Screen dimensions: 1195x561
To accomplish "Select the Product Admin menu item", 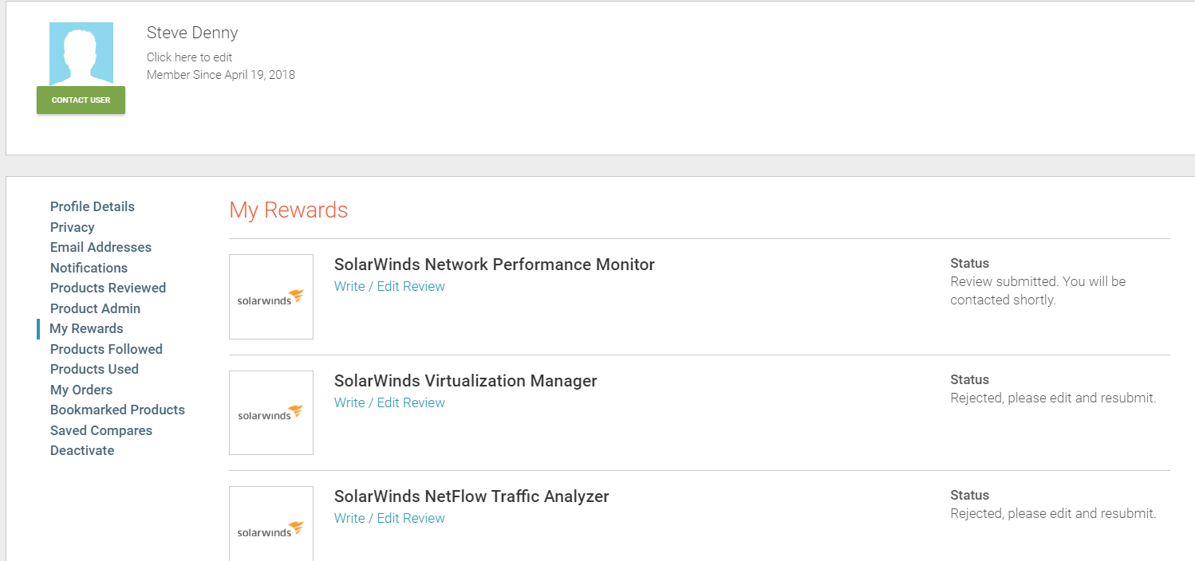I will coord(95,308).
